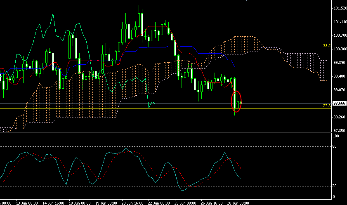The width and height of the screenshot is (347, 205).
Task: Click the 99.070 price axis label
Action: pos(339,90)
